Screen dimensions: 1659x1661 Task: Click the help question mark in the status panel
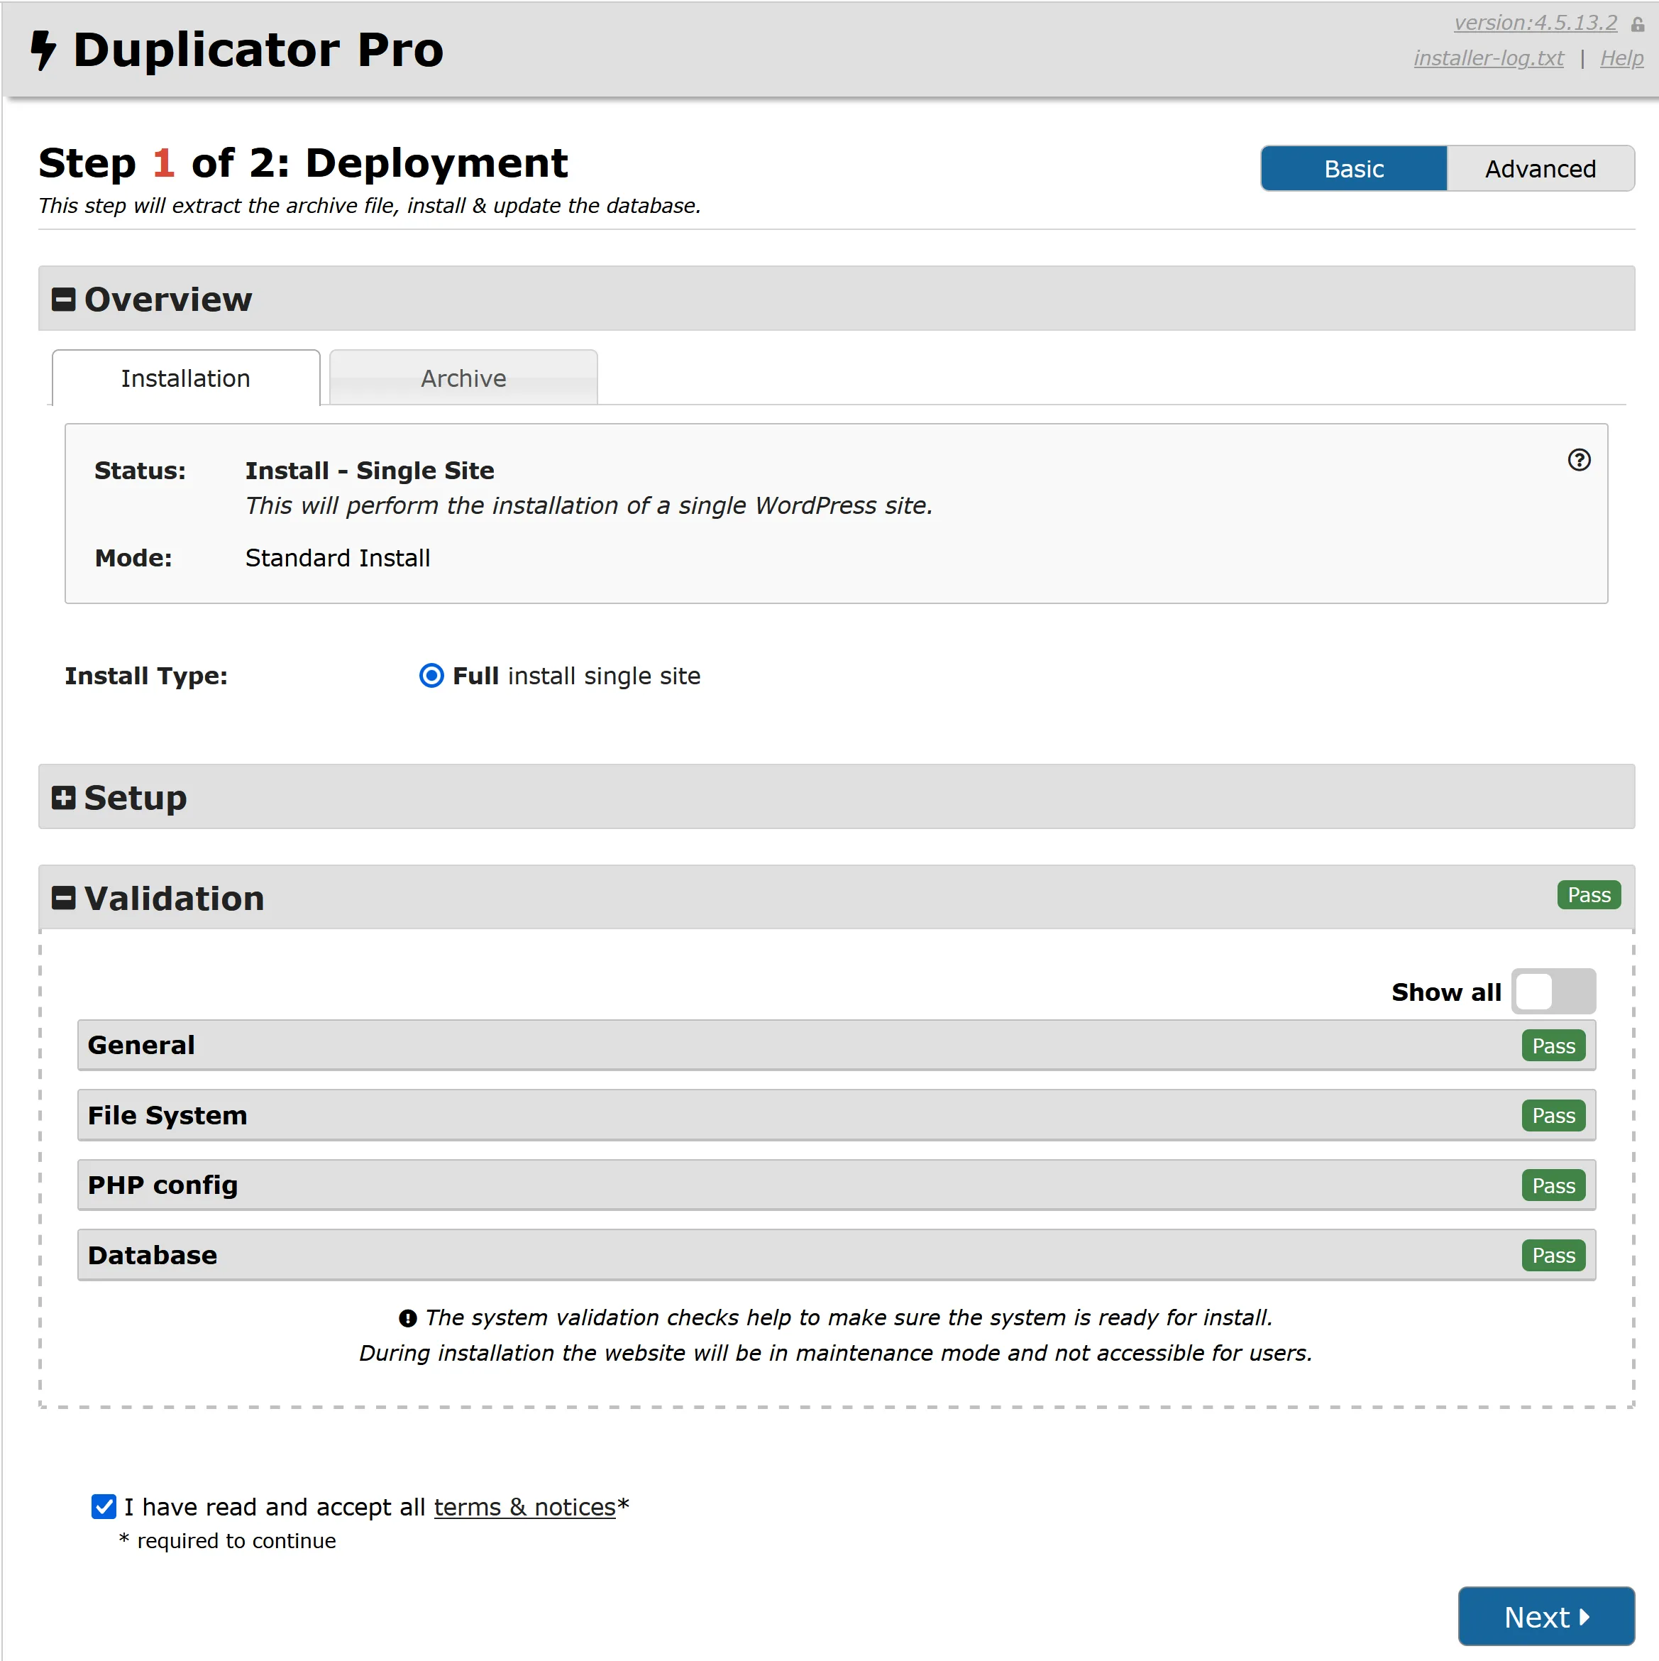[x=1578, y=461]
